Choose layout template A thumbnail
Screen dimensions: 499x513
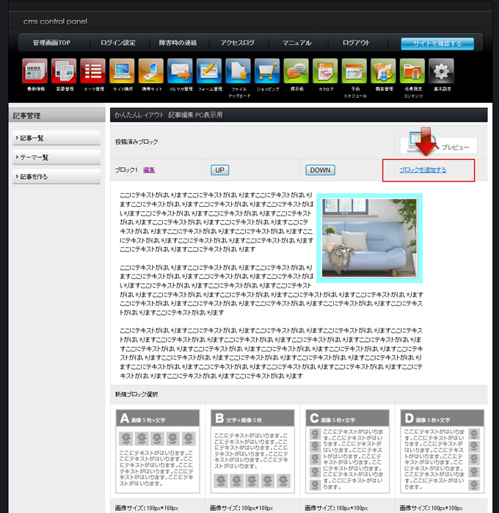158,451
